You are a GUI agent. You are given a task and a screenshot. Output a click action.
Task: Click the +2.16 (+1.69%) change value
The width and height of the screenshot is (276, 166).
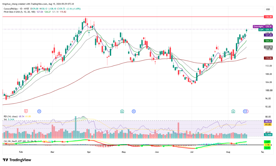73,8
